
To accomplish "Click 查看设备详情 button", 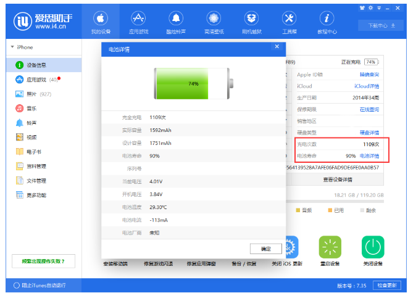I will tap(338, 180).
